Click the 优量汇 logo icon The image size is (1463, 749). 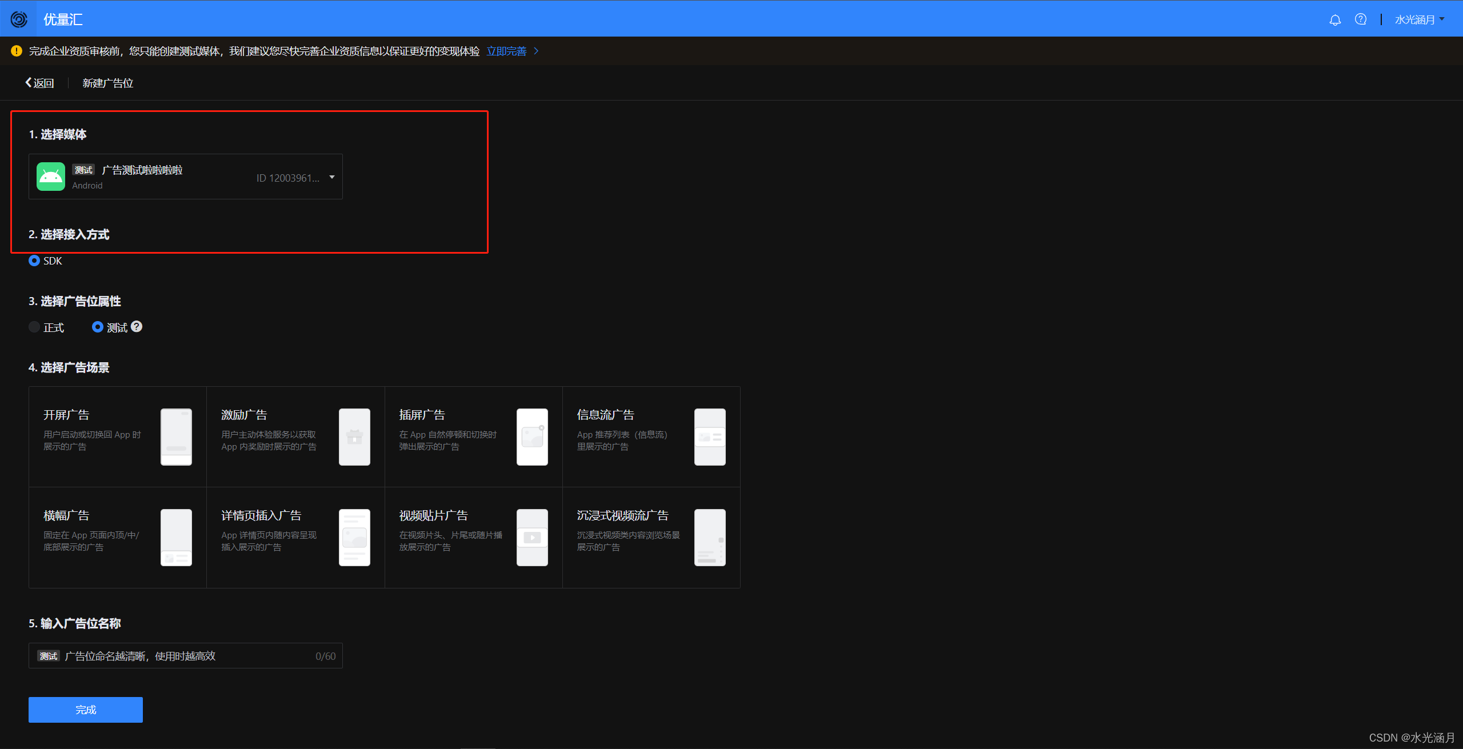(x=19, y=19)
